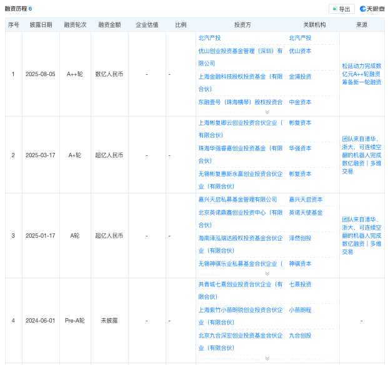
Task: Click the 融资轮次 column header
Action: 74,25
